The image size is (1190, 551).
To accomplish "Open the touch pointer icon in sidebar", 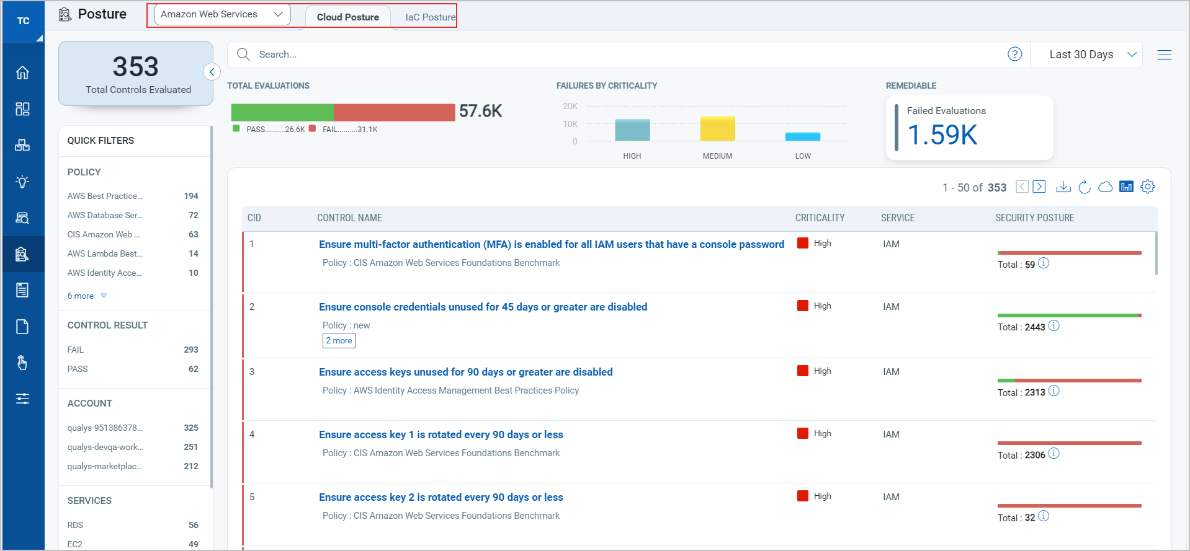I will (22, 363).
